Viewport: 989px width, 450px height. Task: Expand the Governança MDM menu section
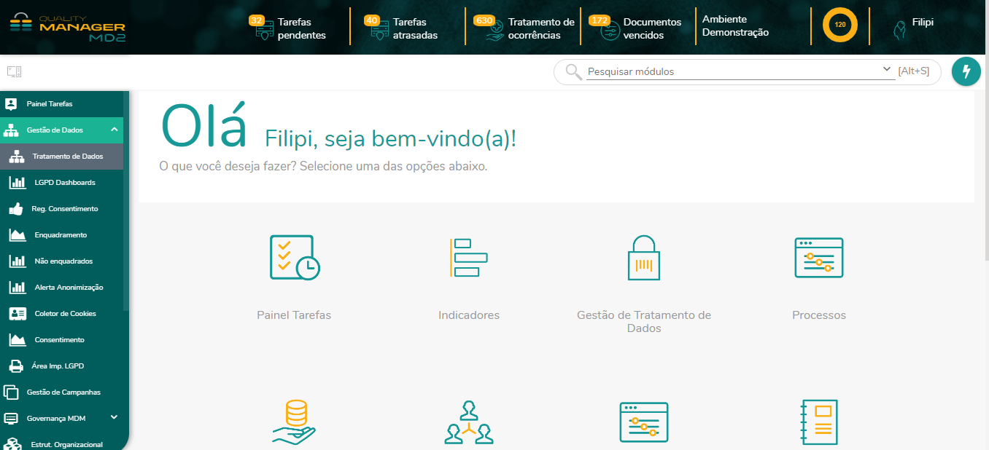click(x=114, y=417)
